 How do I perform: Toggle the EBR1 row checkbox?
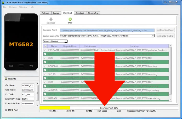tap(45, 58)
